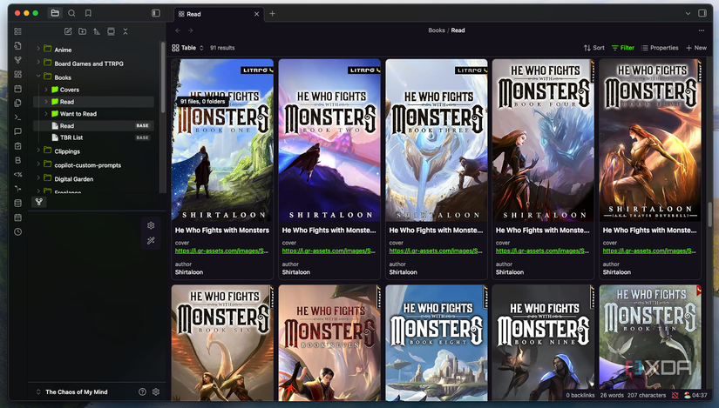Toggle the left sidebar panel icon
Image resolution: width=719 pixels, height=408 pixels.
coord(156,13)
